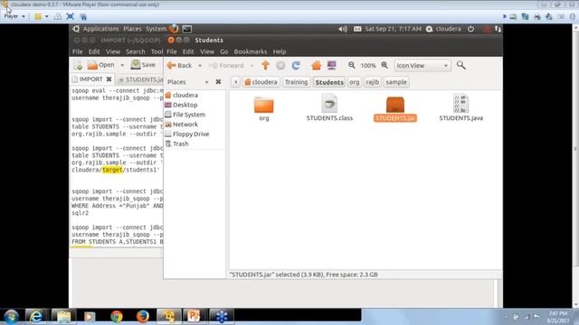Screen dimensions: 579x325
Task: Open the Forward history dropdown arrow
Action: coord(252,66)
